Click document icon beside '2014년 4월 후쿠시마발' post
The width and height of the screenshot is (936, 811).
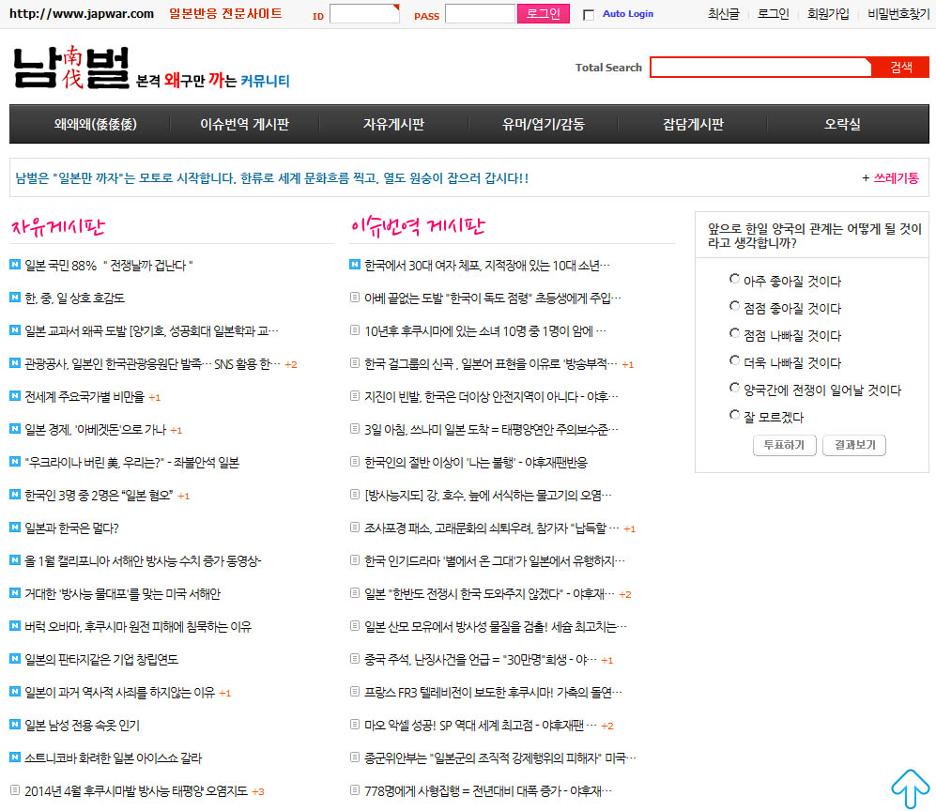(x=14, y=790)
